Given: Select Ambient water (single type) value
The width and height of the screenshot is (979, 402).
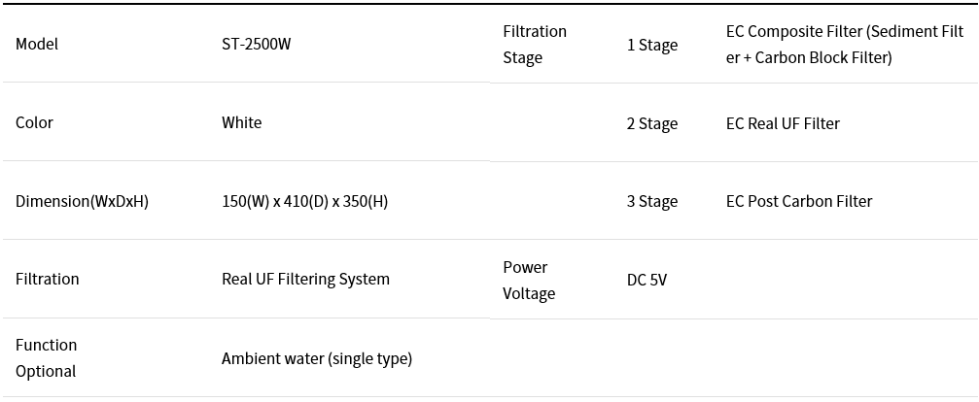Looking at the screenshot, I should (x=317, y=358).
